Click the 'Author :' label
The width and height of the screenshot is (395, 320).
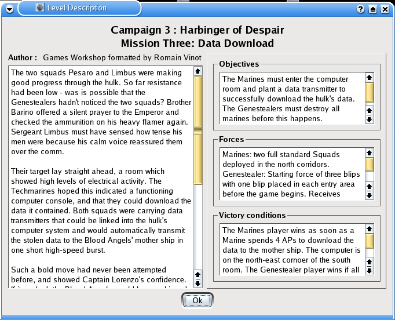(x=23, y=57)
